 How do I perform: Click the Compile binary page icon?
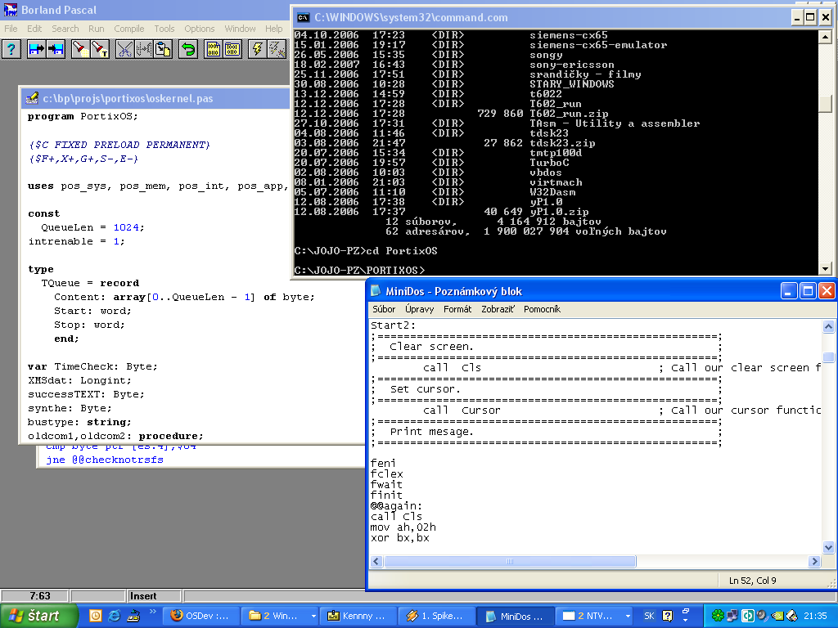tap(213, 49)
